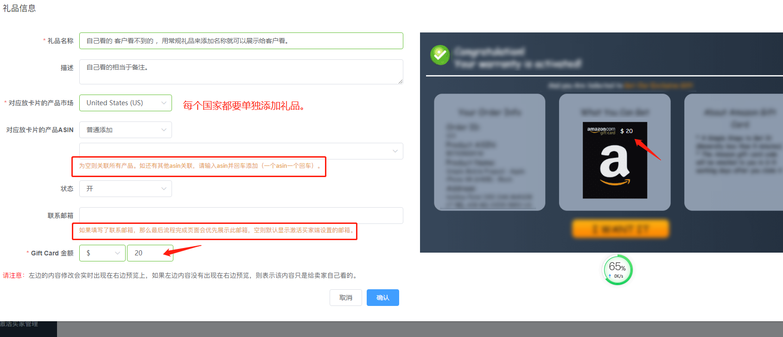This screenshot has height=337, width=783.
Task: Click the 描述 description text area
Action: pyautogui.click(x=241, y=72)
